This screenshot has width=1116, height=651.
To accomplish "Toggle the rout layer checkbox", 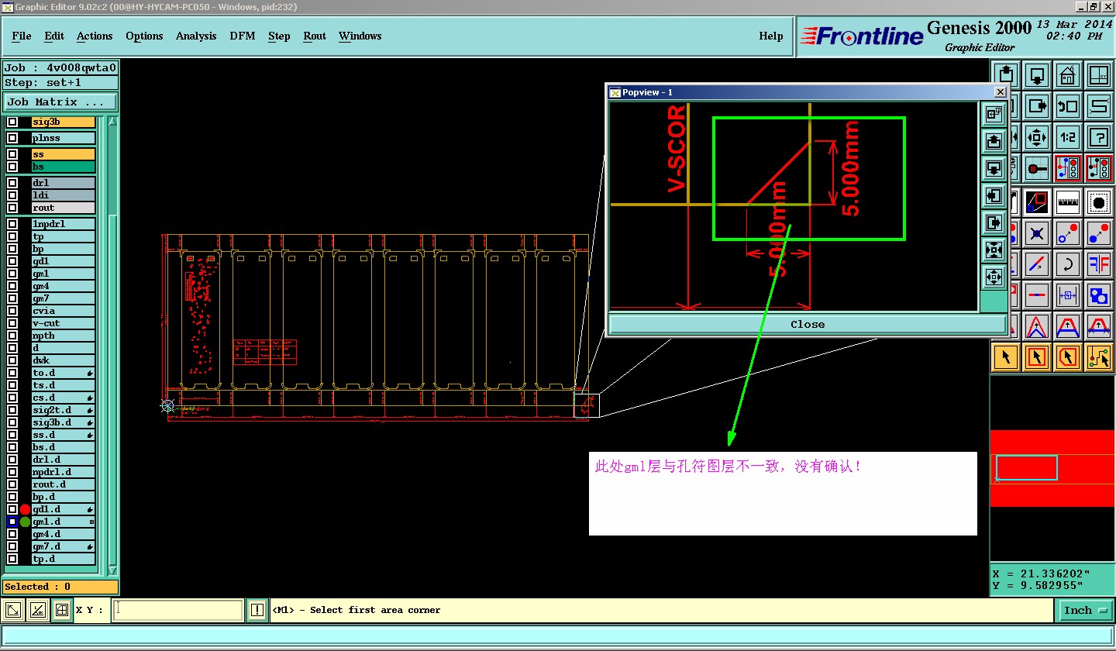I will click(x=12, y=208).
